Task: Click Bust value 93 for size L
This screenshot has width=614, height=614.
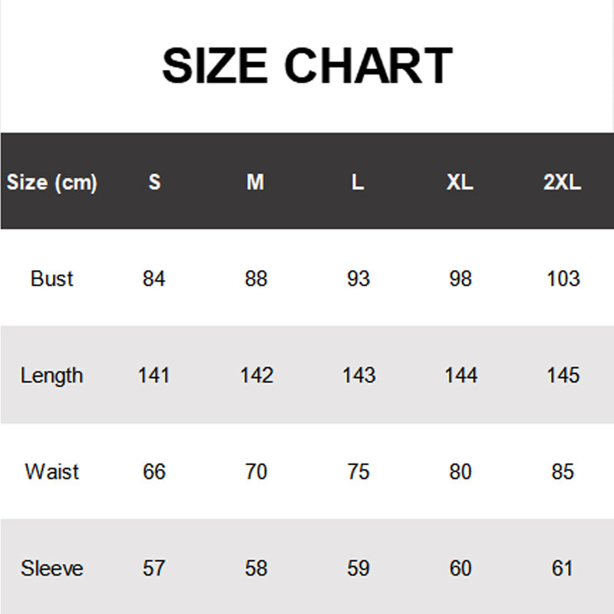Action: coord(358,279)
